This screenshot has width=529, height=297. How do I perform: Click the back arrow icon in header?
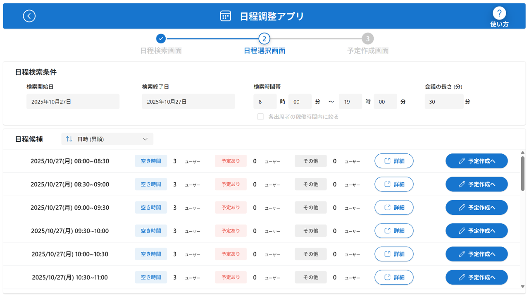(29, 16)
